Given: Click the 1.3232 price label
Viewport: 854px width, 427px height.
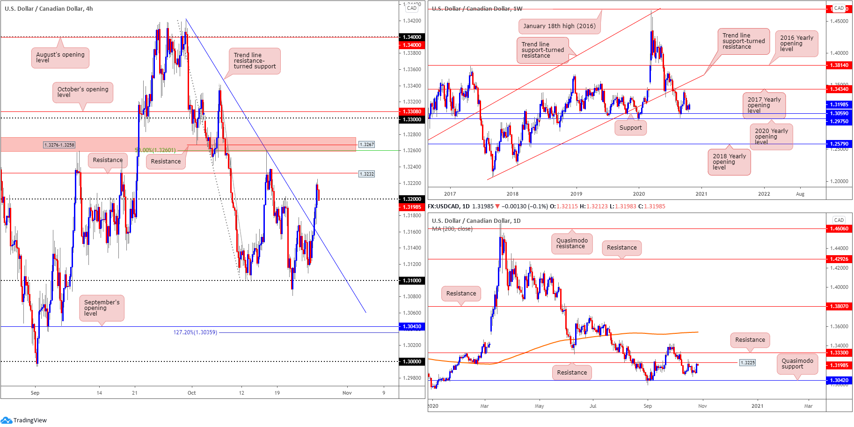Looking at the screenshot, I should 367,174.
